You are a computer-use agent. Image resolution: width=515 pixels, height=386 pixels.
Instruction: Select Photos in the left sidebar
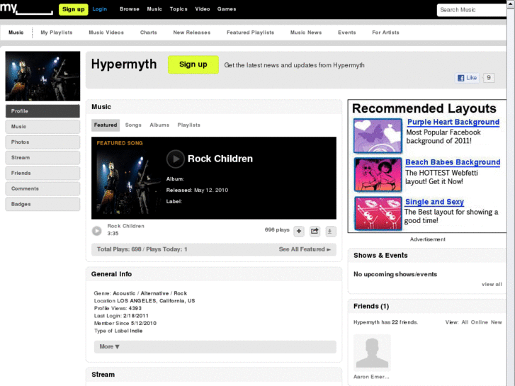pos(43,142)
